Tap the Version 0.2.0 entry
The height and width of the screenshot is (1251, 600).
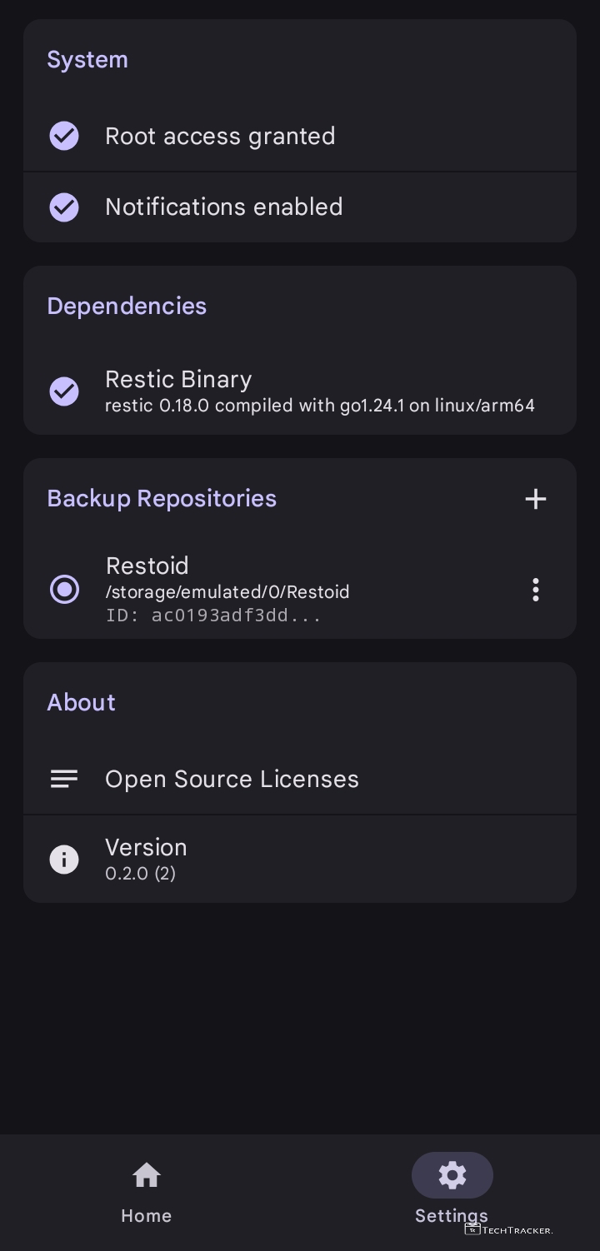click(146, 859)
